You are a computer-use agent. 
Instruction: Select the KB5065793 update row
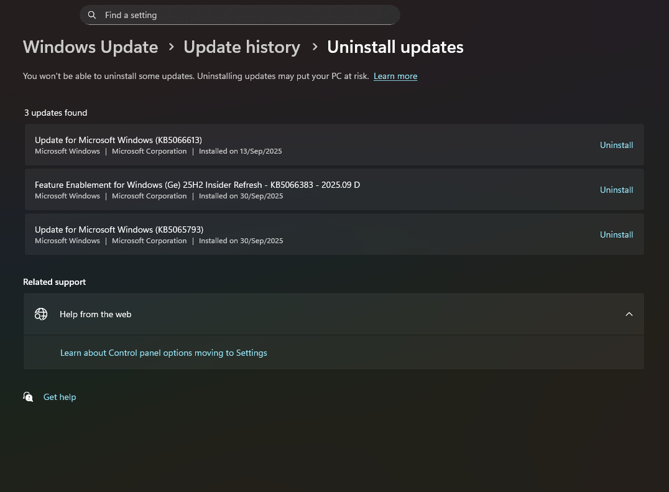point(334,234)
